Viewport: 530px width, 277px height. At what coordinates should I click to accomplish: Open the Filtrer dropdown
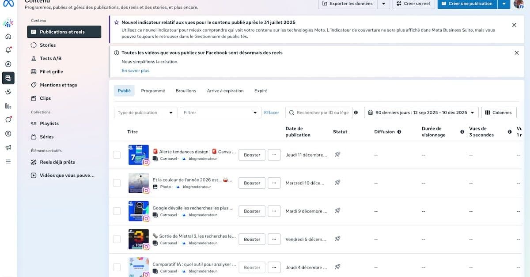(221, 112)
